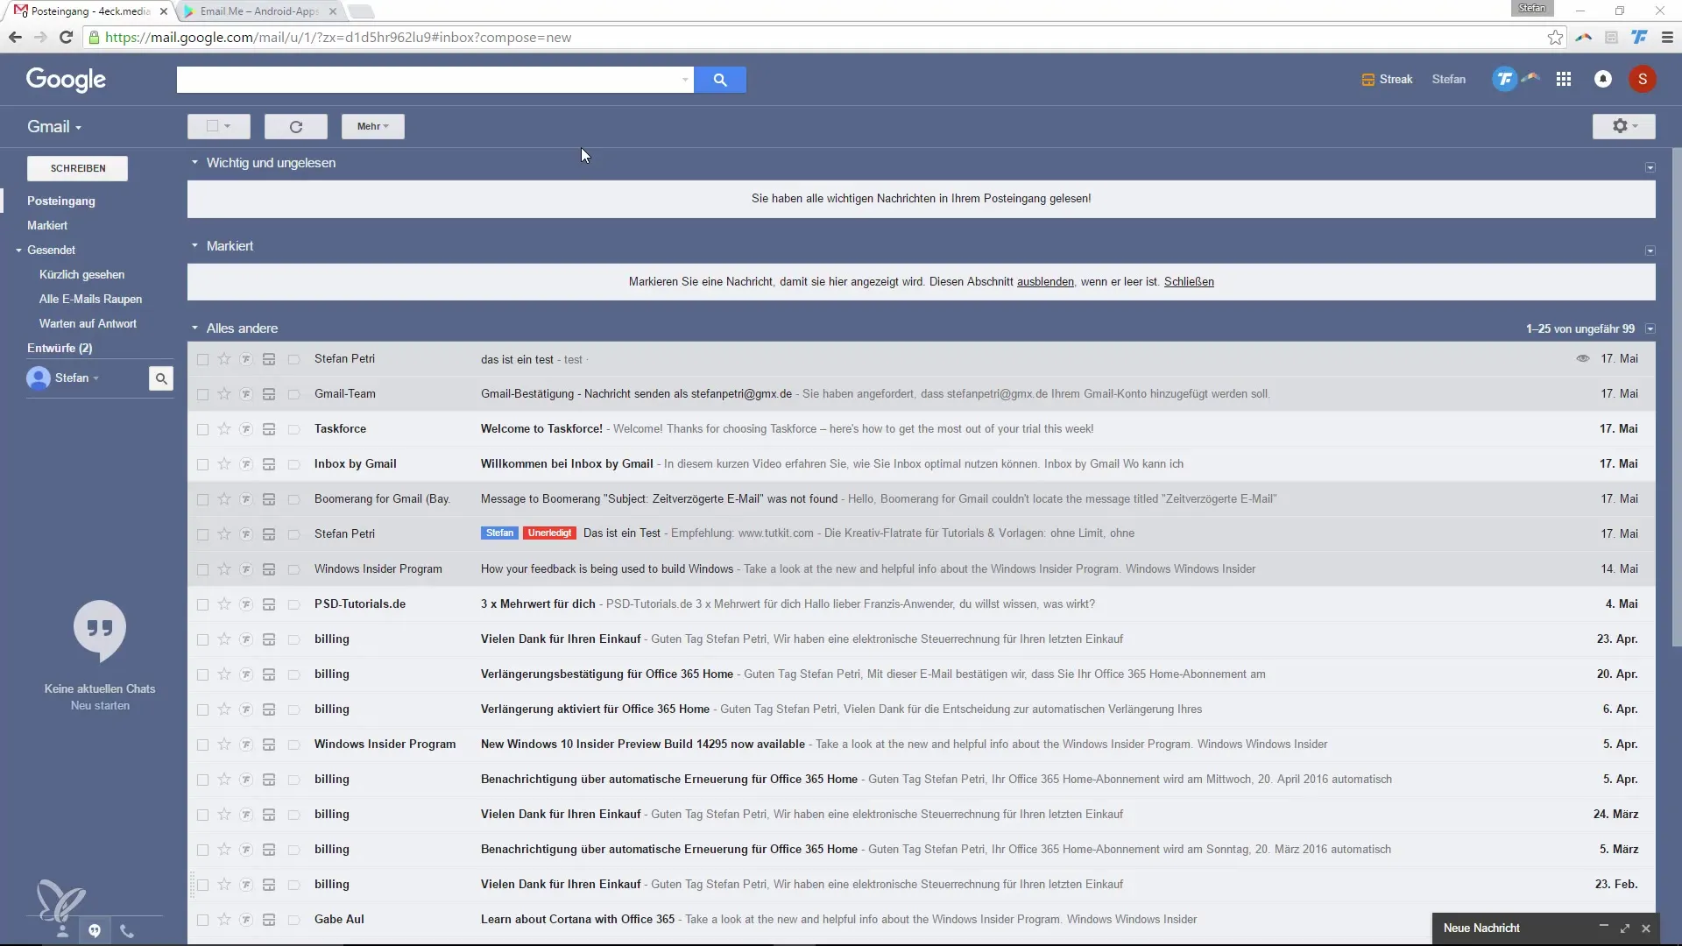Open Warten auf Antwort in sidebar
Screen dimensions: 1682x946
(88, 323)
